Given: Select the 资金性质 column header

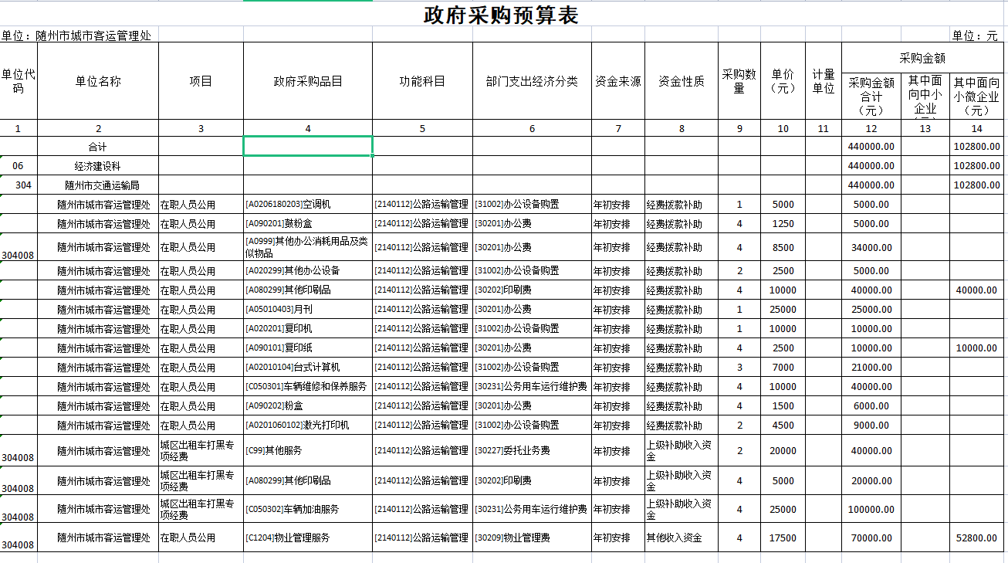Looking at the screenshot, I should pyautogui.click(x=682, y=81).
